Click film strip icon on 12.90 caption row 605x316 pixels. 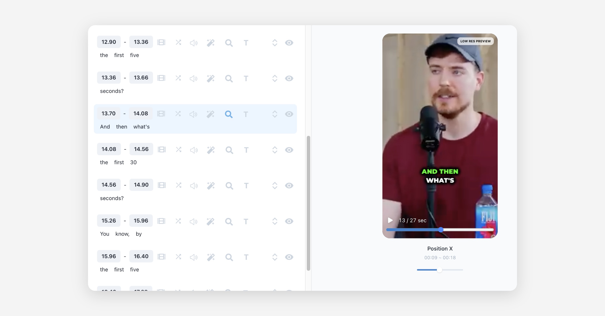coord(161,43)
